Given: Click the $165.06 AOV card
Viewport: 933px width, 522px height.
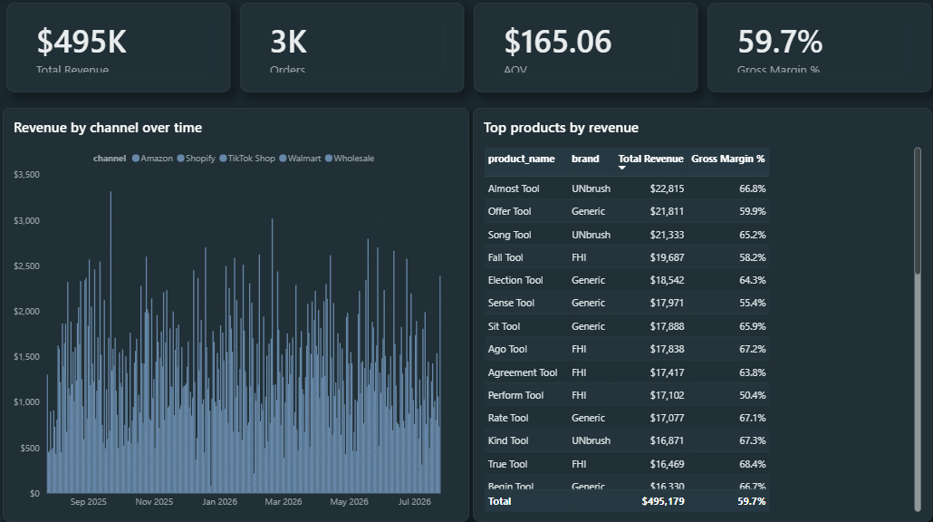Looking at the screenshot, I should 585,48.
